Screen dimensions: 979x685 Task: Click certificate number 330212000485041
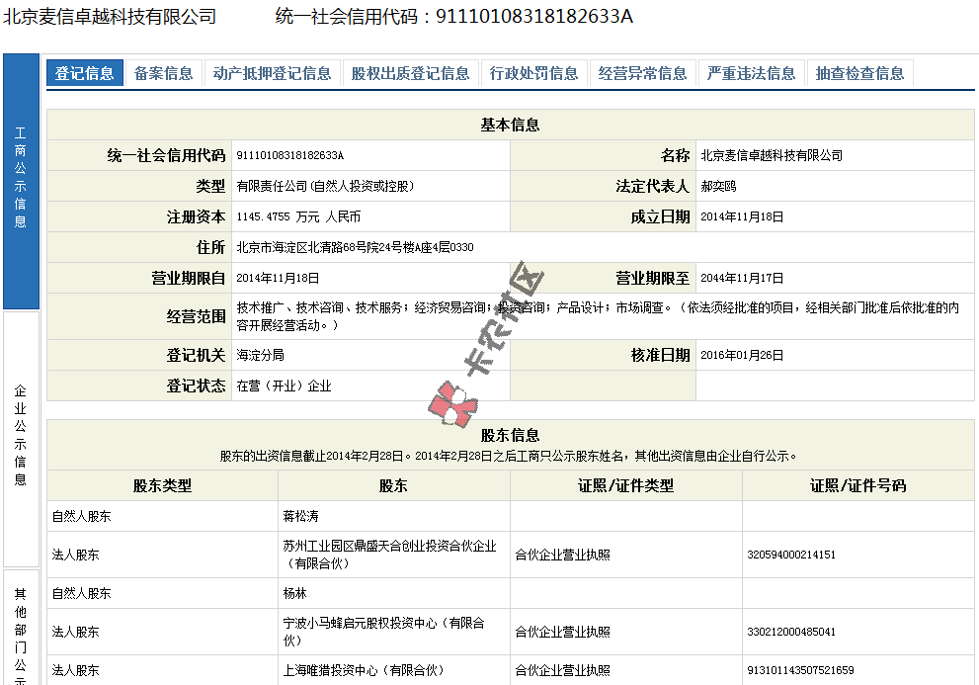791,632
